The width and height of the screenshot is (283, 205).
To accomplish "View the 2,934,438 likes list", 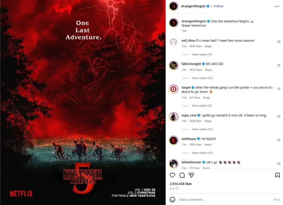I will [x=181, y=184].
